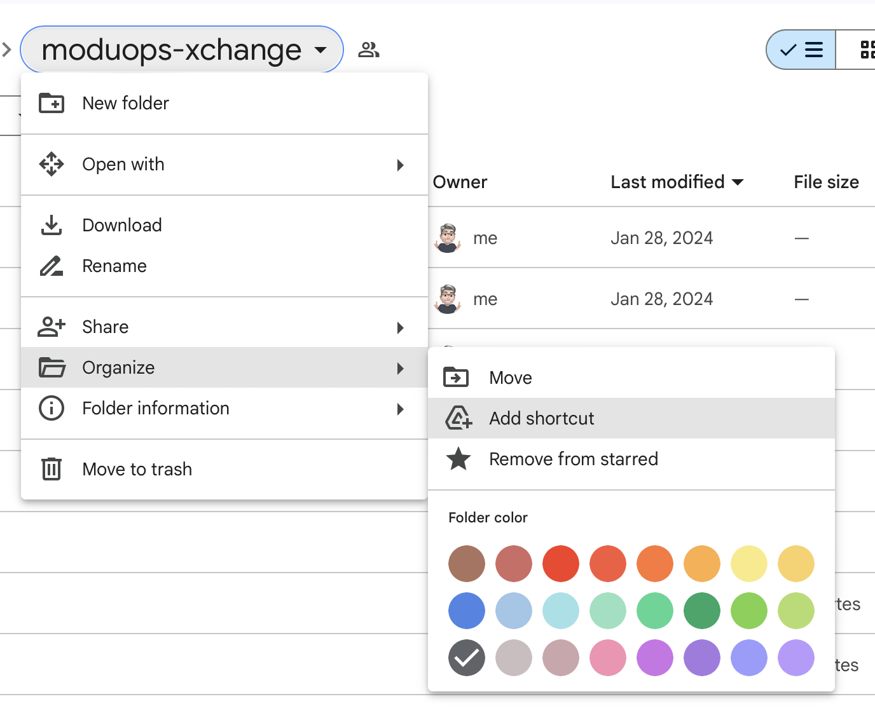875x727 pixels.
Task: Click the Owner column header
Action: (460, 182)
